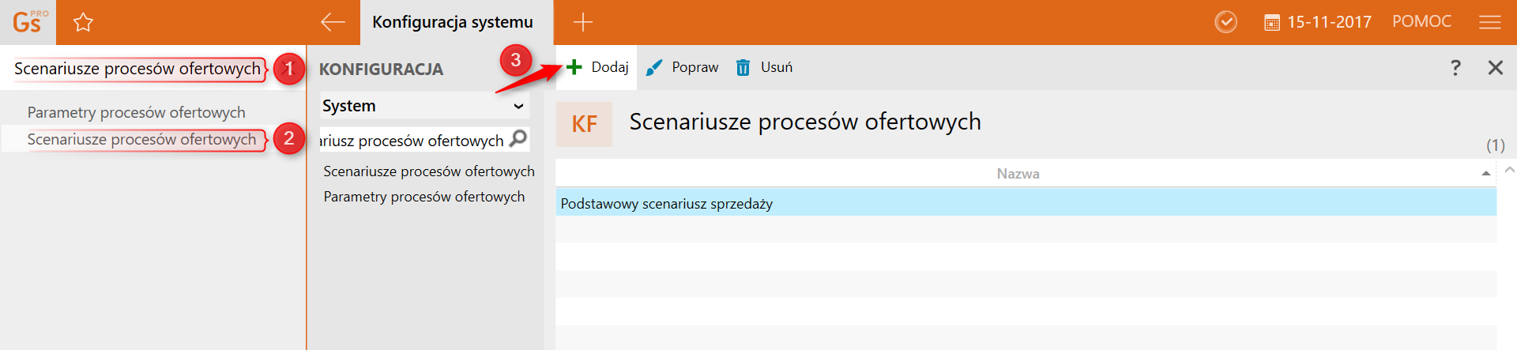Click Popraw to edit the scenario
Viewport: 1517px width, 350px height.
[x=683, y=67]
